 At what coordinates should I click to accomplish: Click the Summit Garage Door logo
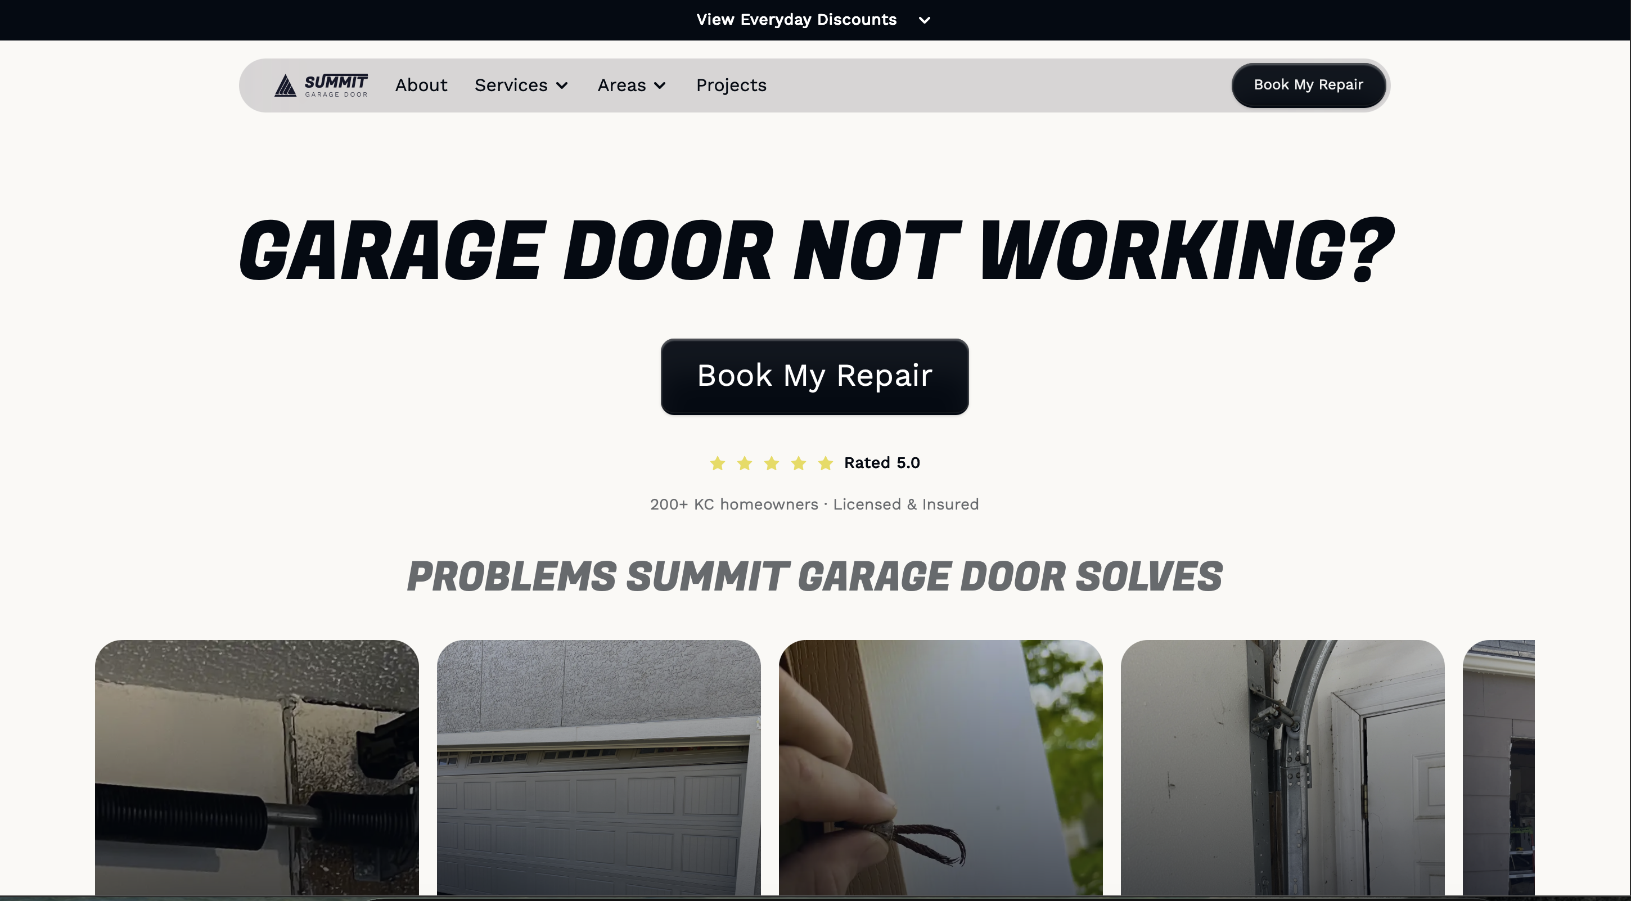[321, 85]
